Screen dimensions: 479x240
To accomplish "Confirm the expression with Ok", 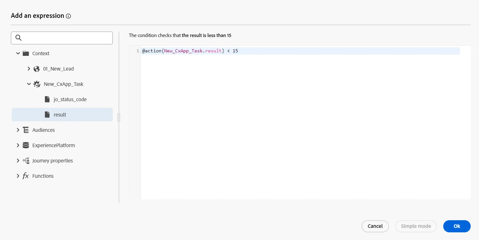I will click(x=457, y=226).
